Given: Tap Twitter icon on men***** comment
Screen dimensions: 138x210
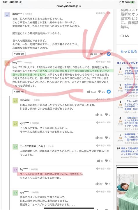Looking at the screenshot, I should click(109, 54).
